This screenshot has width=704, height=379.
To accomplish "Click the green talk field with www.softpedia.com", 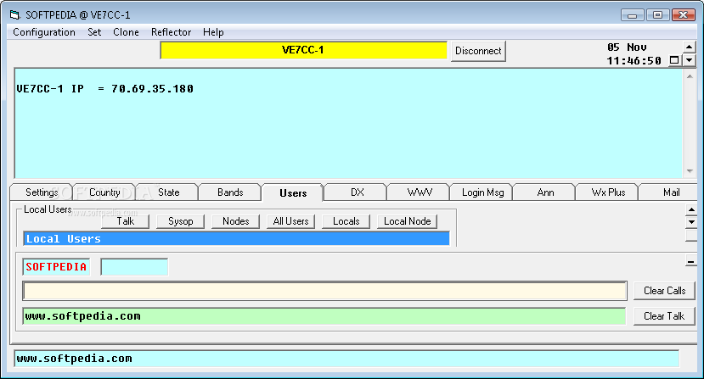I will pyautogui.click(x=324, y=316).
